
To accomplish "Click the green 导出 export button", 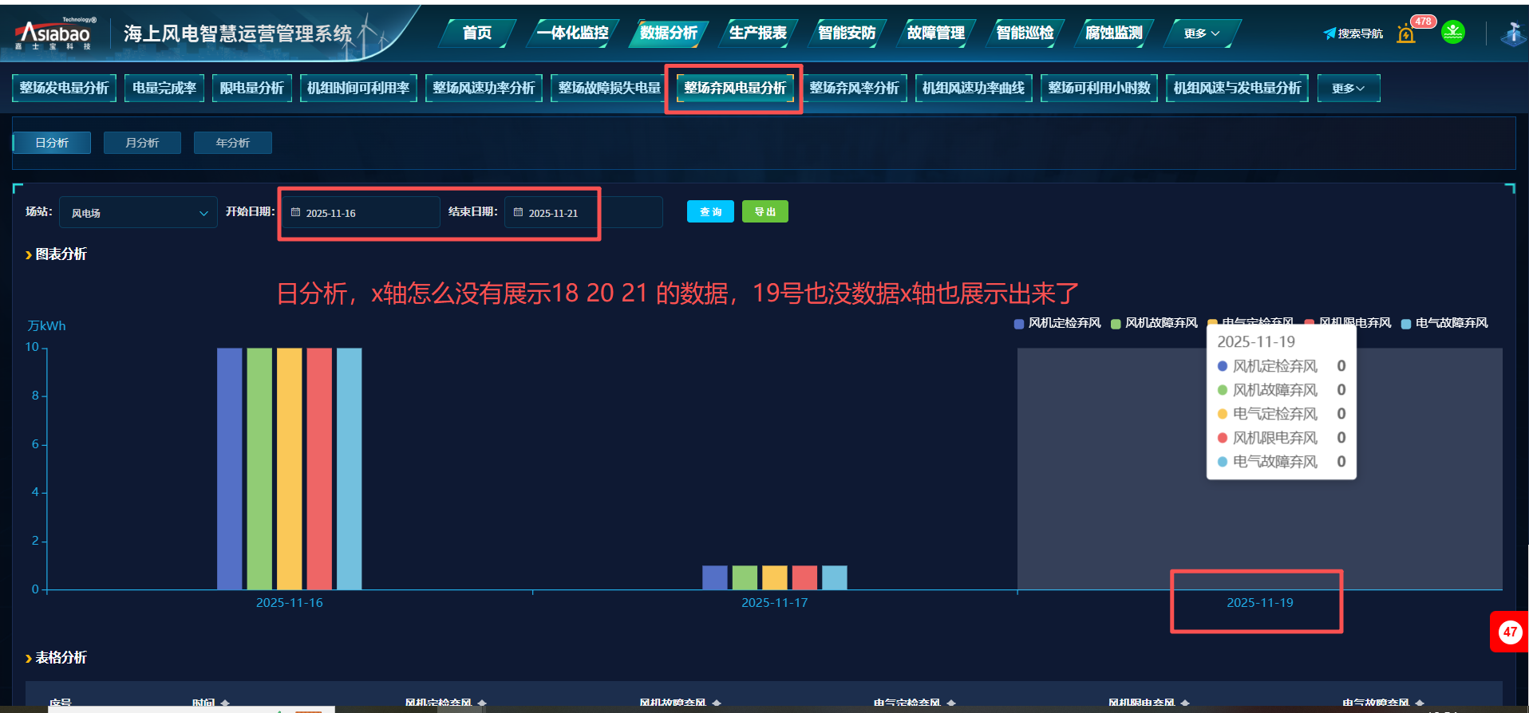I will pyautogui.click(x=764, y=212).
